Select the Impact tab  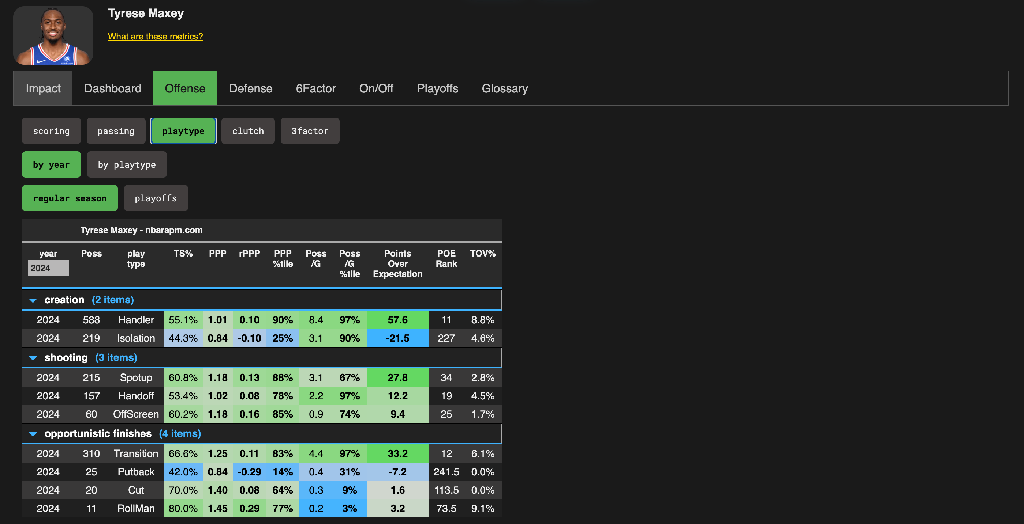(x=43, y=88)
